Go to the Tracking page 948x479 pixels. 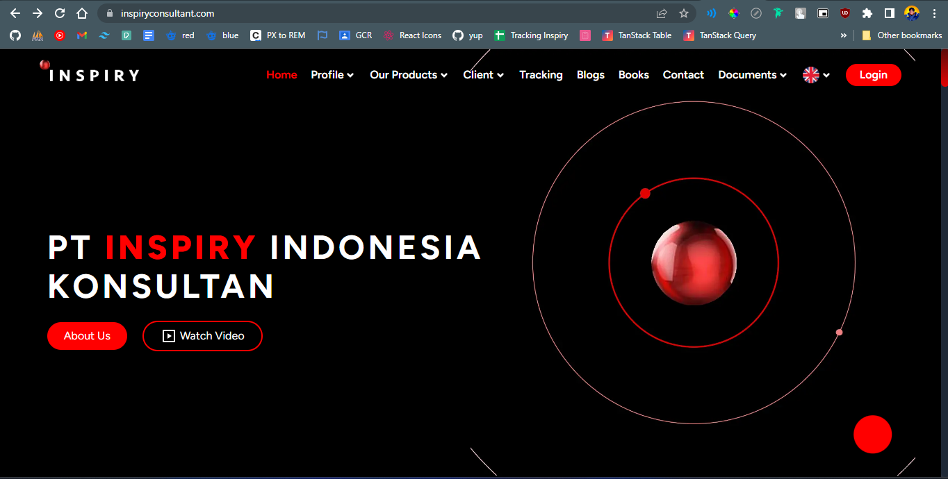click(541, 75)
